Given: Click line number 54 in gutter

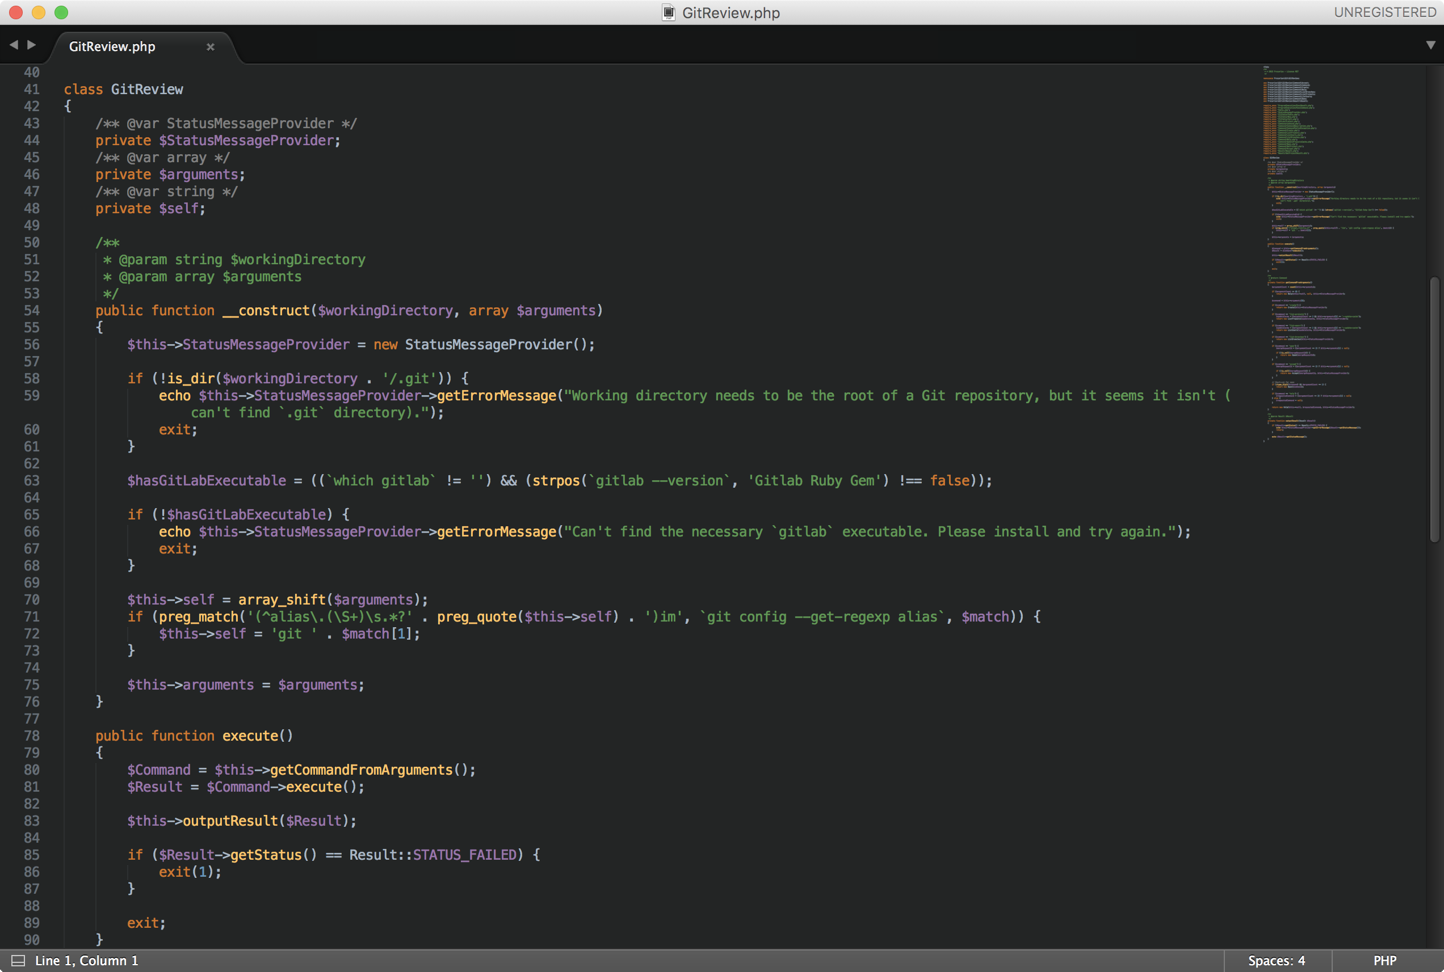Looking at the screenshot, I should click(32, 311).
